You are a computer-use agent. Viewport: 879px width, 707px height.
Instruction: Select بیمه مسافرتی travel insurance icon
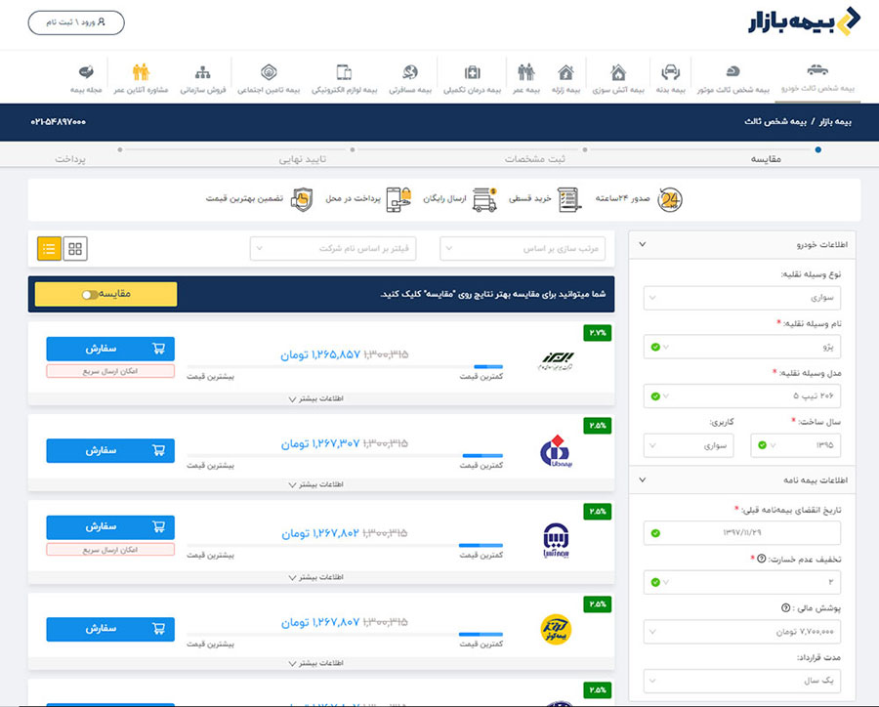pyautogui.click(x=410, y=73)
